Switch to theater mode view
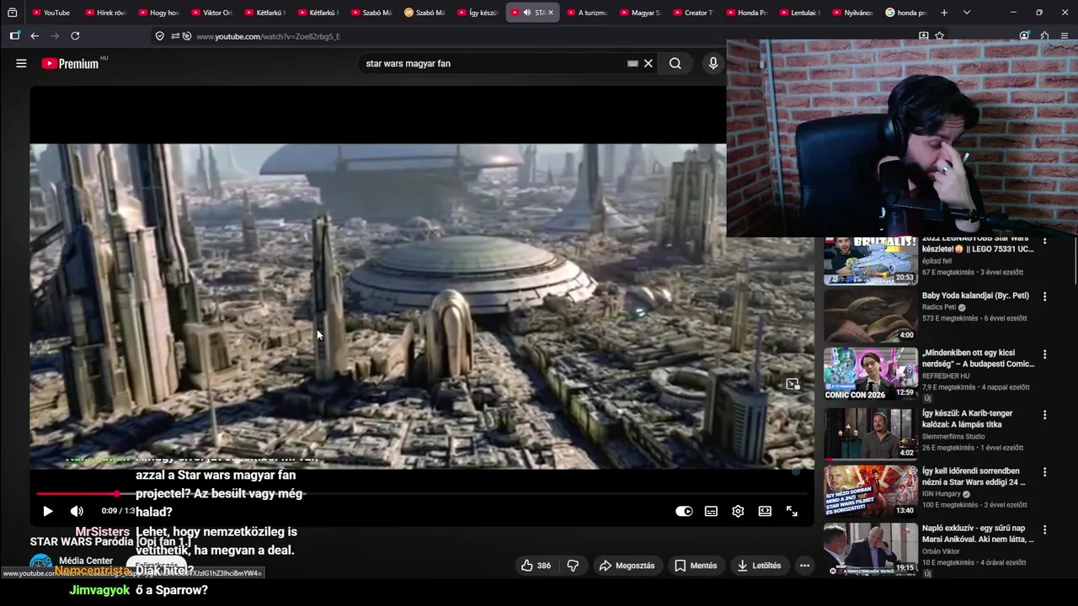Screen dimensions: 1078x606 coord(765,511)
